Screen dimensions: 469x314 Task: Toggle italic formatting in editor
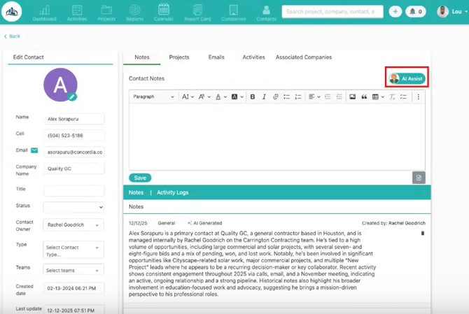tap(264, 97)
